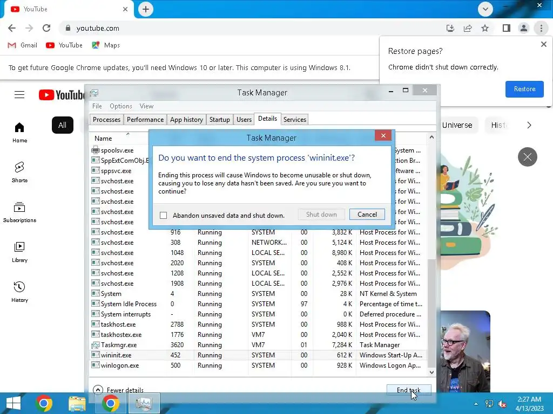The height and width of the screenshot is (414, 553).
Task: Switch to the Processes tab
Action: (106, 119)
